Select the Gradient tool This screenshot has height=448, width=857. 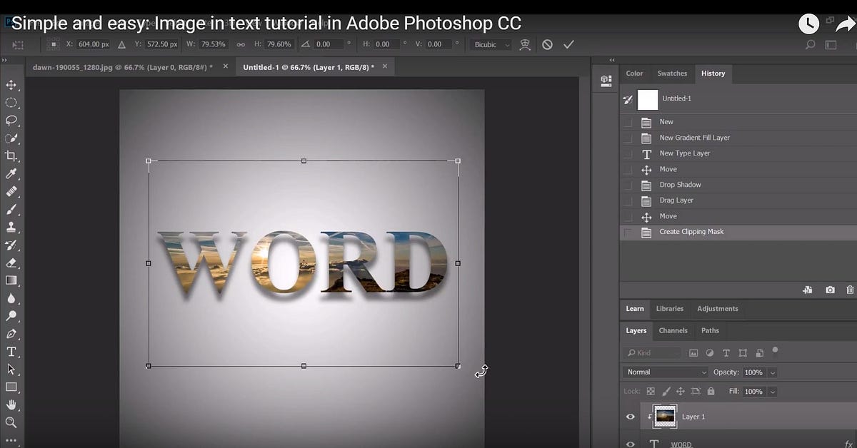click(x=11, y=280)
